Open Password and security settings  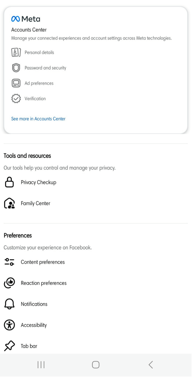[45, 68]
